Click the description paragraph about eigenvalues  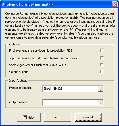60,26
